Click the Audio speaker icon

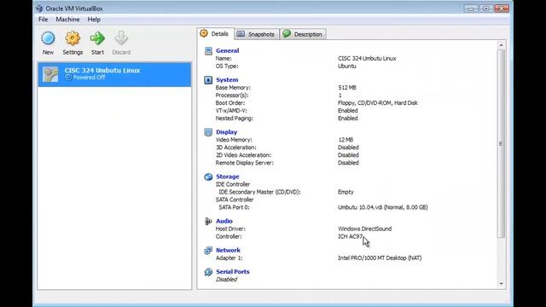pyautogui.click(x=208, y=222)
